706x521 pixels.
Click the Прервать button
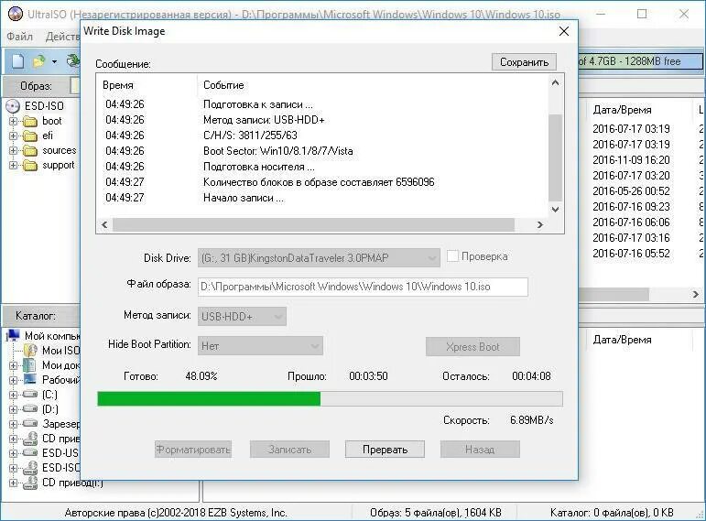pos(385,450)
